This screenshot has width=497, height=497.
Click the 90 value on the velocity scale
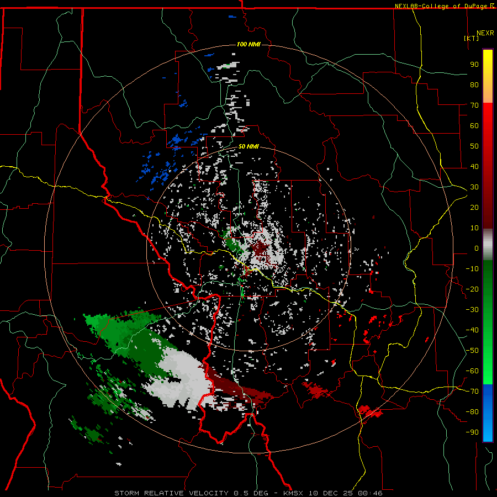tap(474, 65)
